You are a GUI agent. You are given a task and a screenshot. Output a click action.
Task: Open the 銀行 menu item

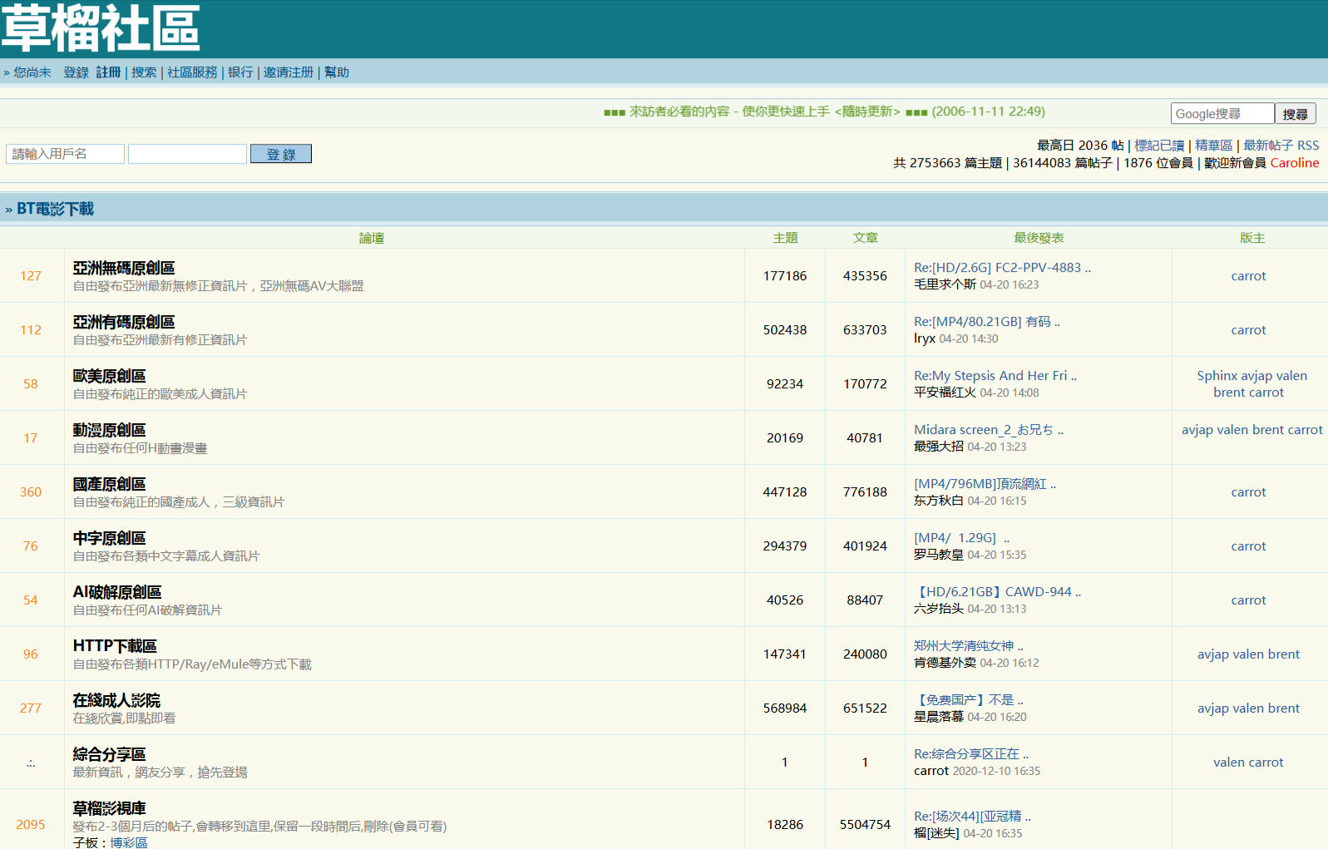pyautogui.click(x=240, y=72)
